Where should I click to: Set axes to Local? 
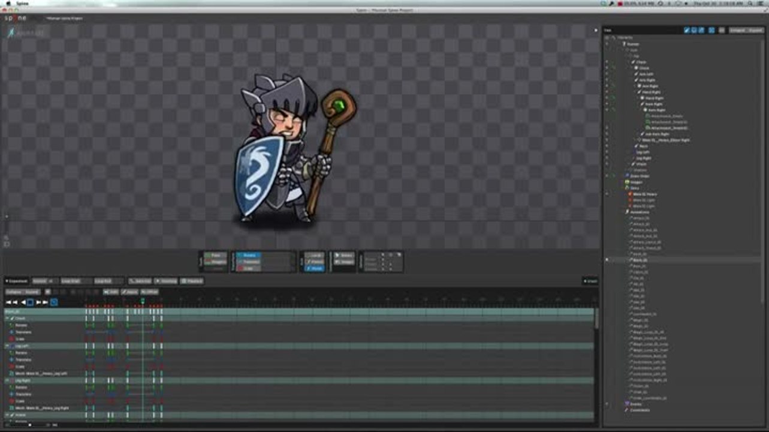click(315, 255)
